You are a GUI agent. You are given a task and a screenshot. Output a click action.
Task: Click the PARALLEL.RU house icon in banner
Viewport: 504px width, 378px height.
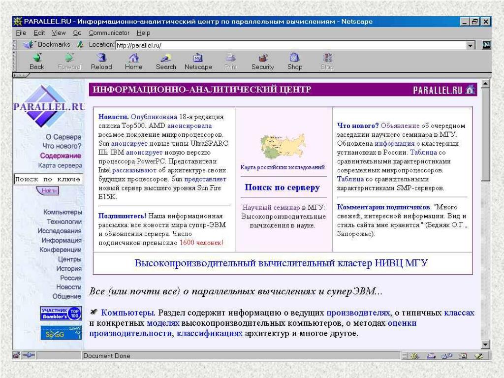(471, 90)
